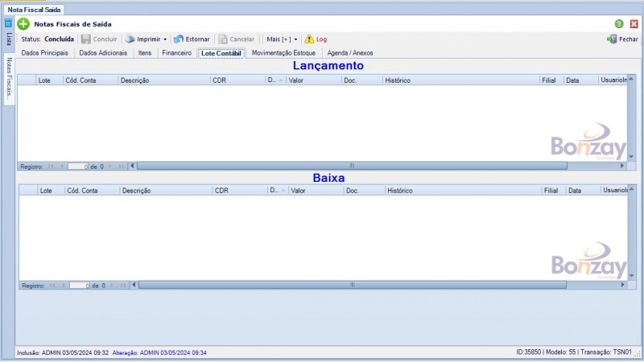644x362 pixels.
Task: Open the green help question mark icon
Action: pyautogui.click(x=619, y=24)
